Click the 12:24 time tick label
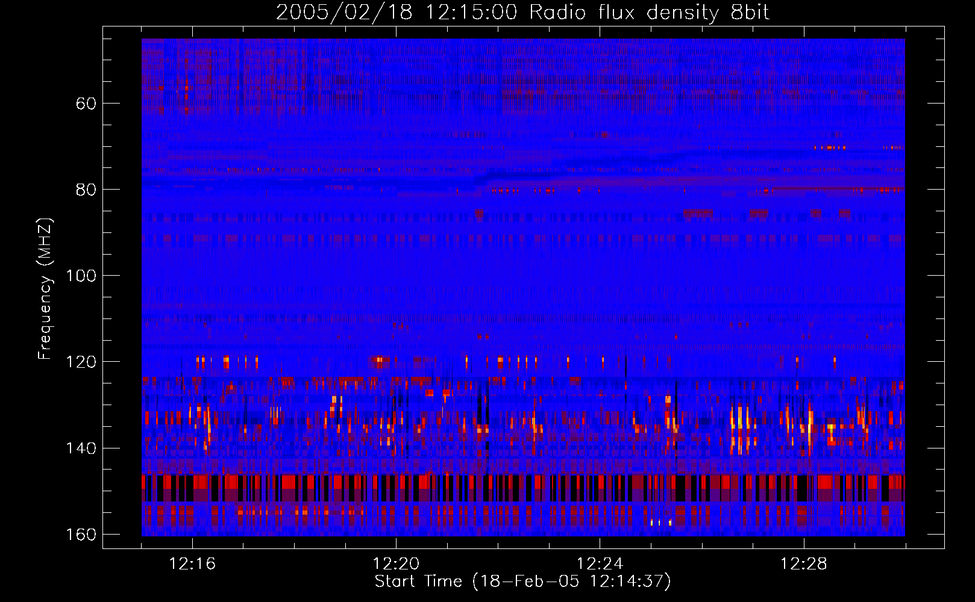This screenshot has width=975, height=602. (x=600, y=564)
